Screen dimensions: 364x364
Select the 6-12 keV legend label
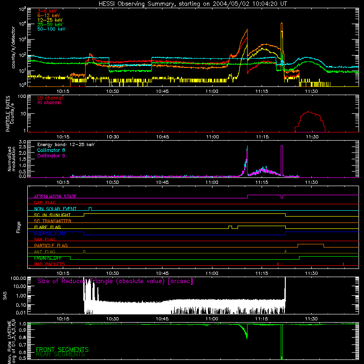click(x=49, y=15)
